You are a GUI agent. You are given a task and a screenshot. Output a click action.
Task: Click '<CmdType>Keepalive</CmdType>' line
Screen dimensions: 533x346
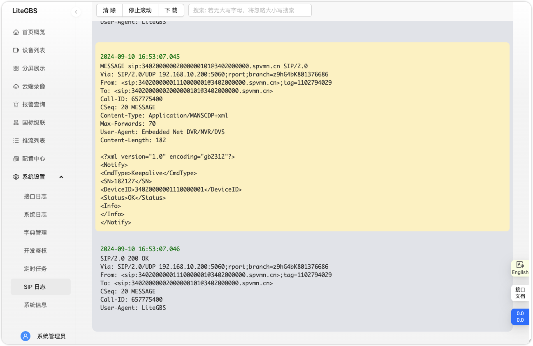(x=148, y=173)
